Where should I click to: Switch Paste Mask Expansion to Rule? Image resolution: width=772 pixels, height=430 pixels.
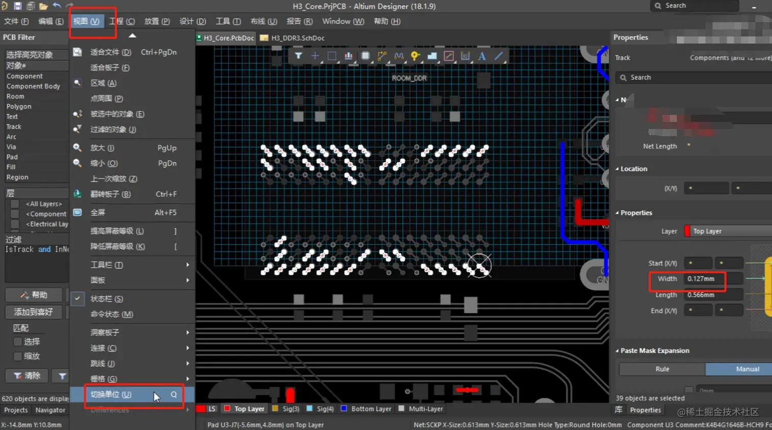click(662, 369)
